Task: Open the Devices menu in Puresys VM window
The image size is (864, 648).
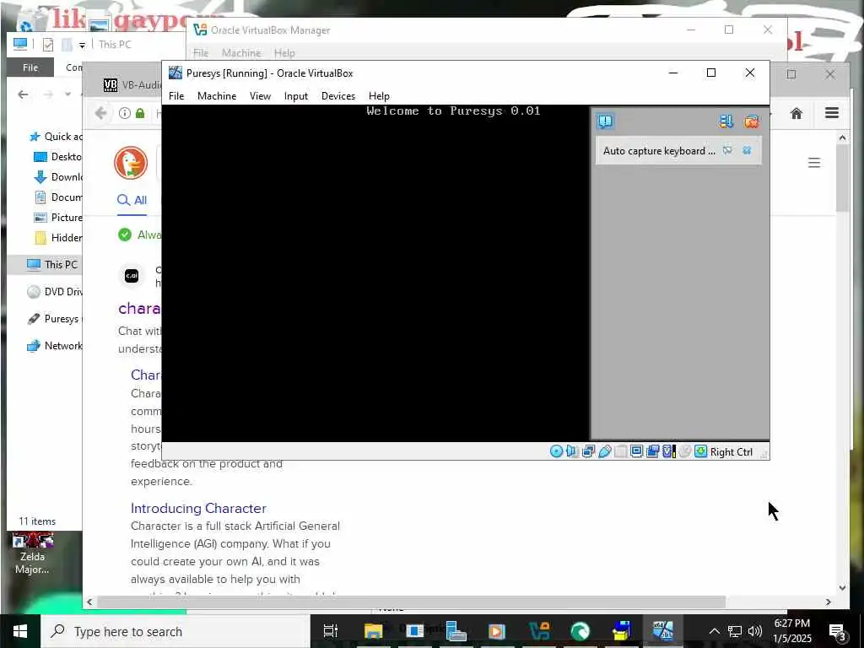Action: (337, 96)
